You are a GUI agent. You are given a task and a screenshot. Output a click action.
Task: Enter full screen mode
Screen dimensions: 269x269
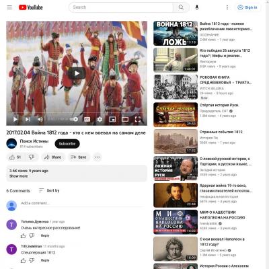[138, 119]
